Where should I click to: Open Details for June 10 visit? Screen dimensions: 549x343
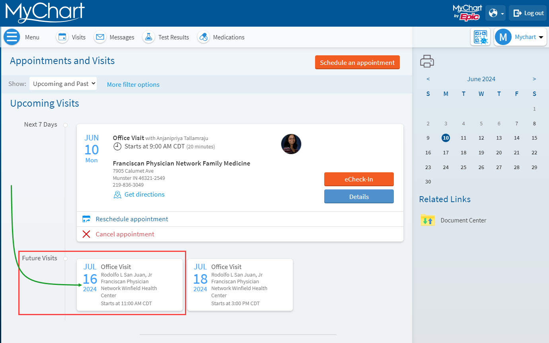[359, 197]
